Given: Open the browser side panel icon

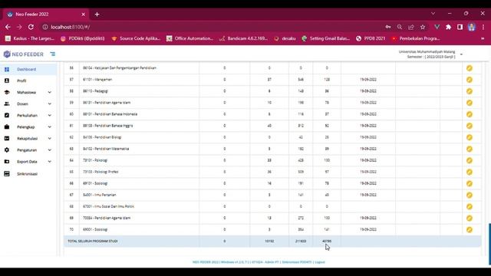Looking at the screenshot, I should point(460,28).
